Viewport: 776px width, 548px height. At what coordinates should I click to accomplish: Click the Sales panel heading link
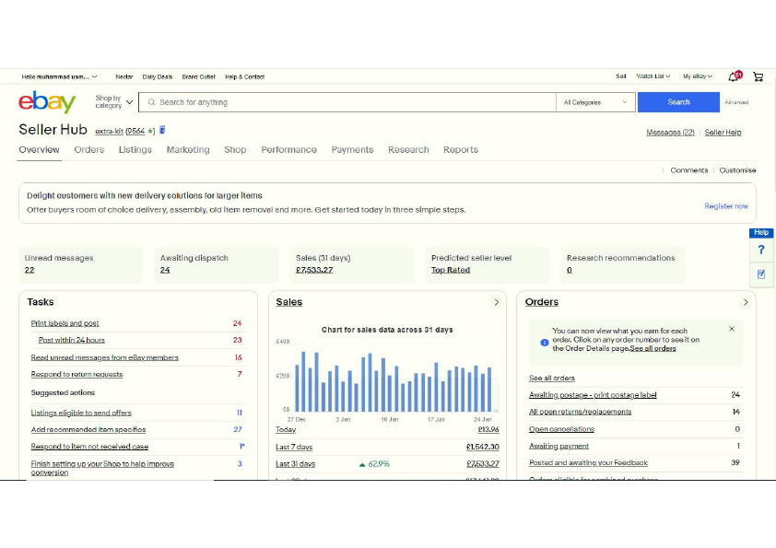click(289, 302)
